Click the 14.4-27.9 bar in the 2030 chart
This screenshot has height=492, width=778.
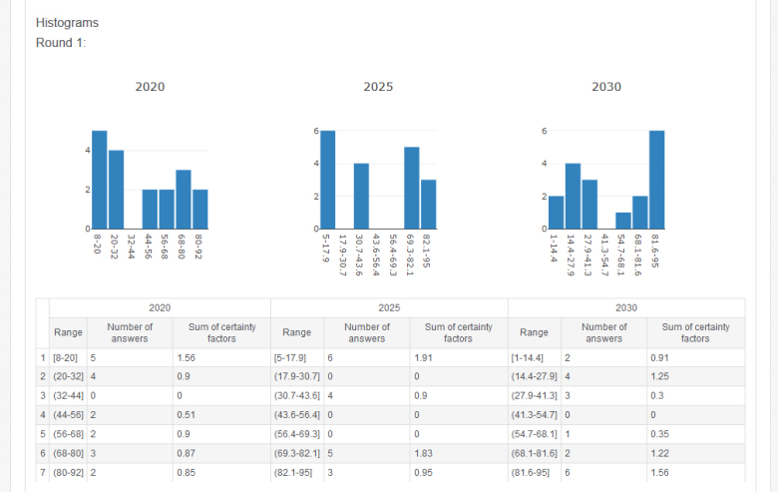(573, 197)
